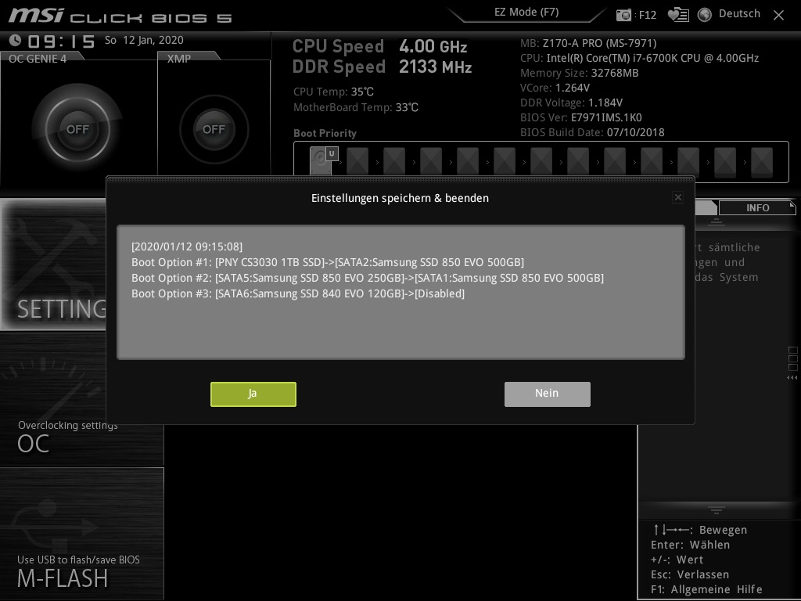Open the favorites heart icon
This screenshot has height=601, width=801.
click(678, 15)
